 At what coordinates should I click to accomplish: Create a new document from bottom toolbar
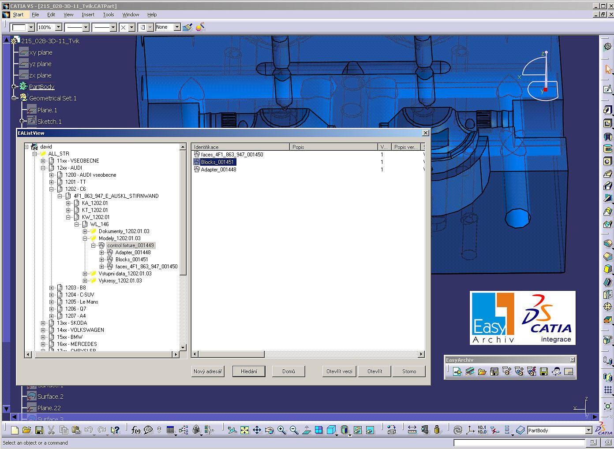pyautogui.click(x=15, y=430)
